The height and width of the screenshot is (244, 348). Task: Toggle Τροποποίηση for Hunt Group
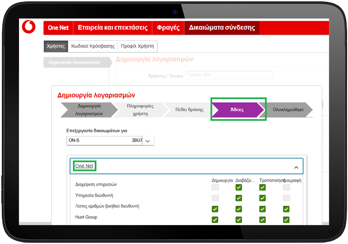262,219
